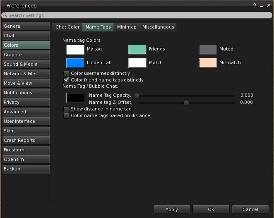Click the "Name Tag / Bubble Chat:" heading

90,86
